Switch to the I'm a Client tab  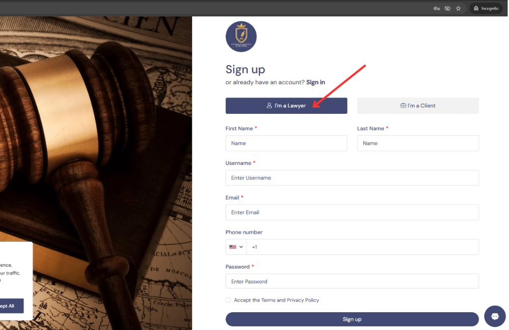coord(418,106)
